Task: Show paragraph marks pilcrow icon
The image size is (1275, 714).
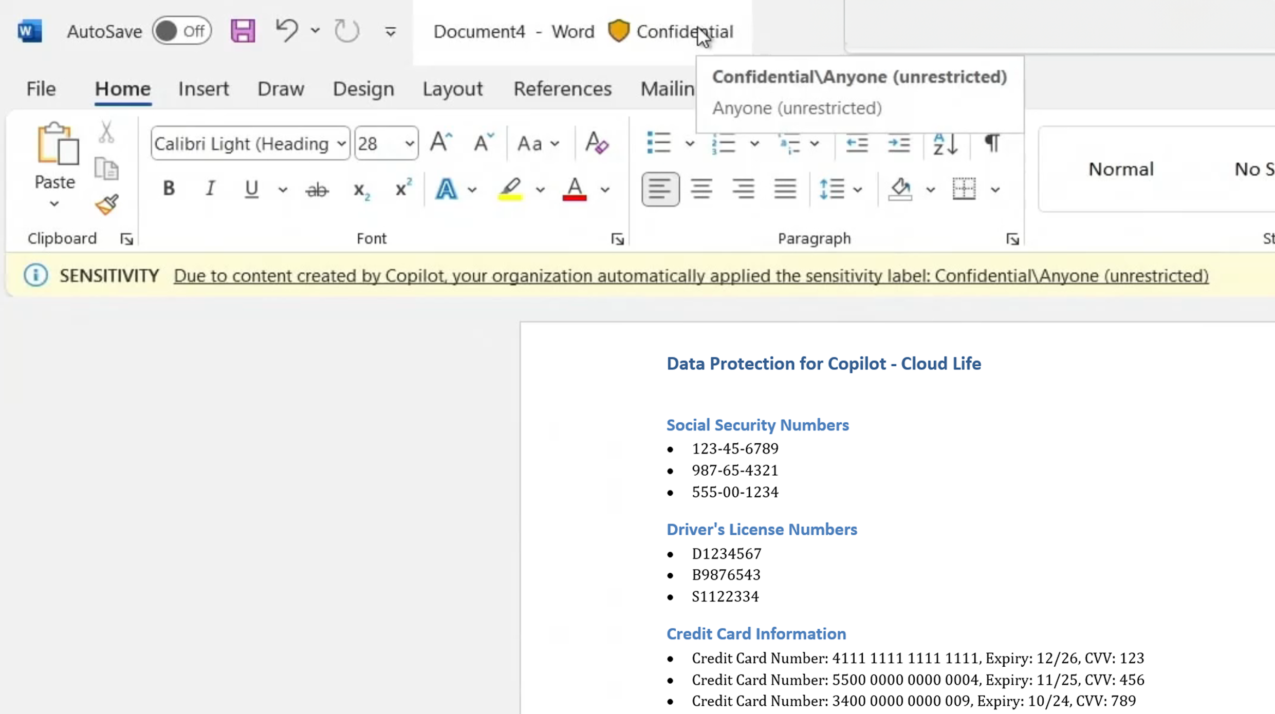Action: [992, 142]
